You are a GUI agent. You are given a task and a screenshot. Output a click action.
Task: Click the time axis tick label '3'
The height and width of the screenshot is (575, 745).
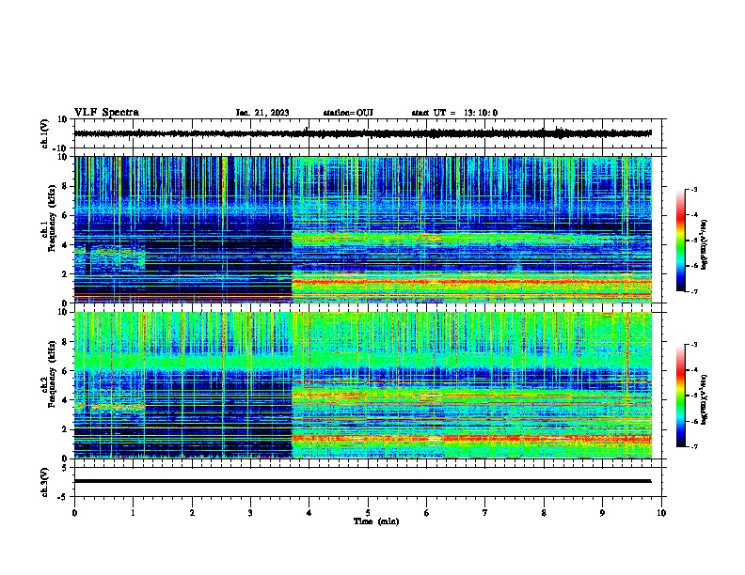[x=250, y=513]
